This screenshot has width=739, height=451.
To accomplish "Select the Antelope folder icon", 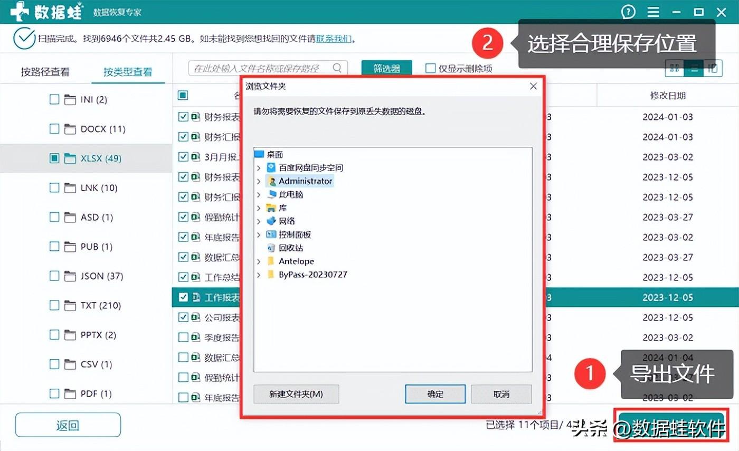I will pyautogui.click(x=271, y=261).
